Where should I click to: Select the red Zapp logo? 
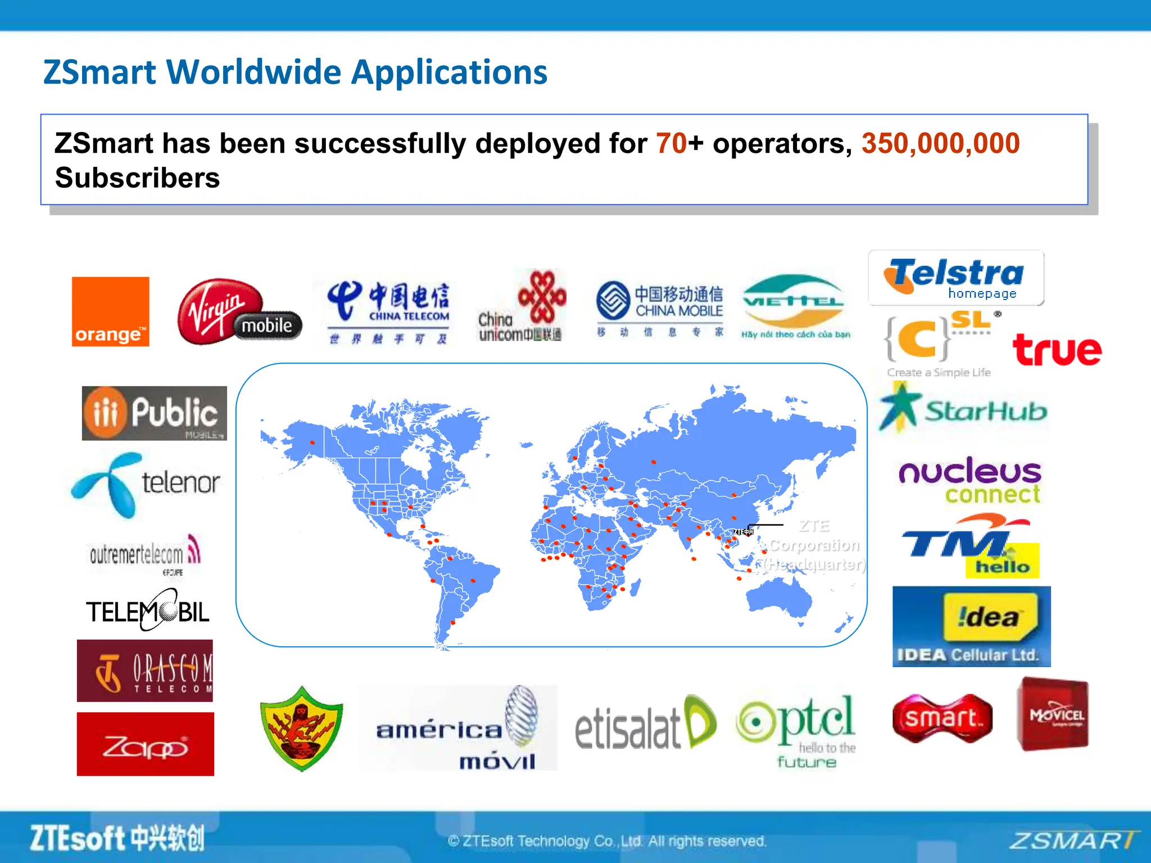click(146, 744)
